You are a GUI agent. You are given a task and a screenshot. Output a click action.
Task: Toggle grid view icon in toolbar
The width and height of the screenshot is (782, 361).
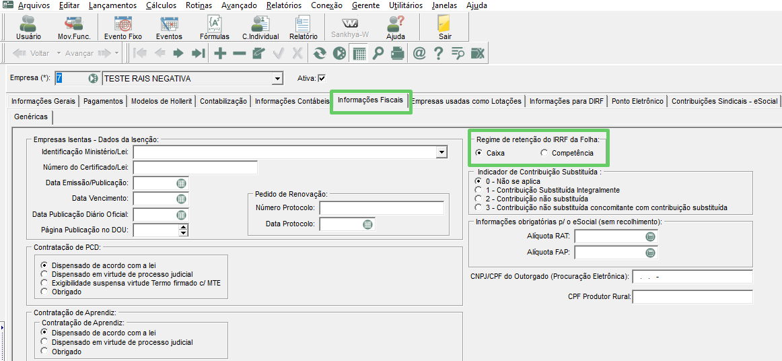[x=359, y=53]
